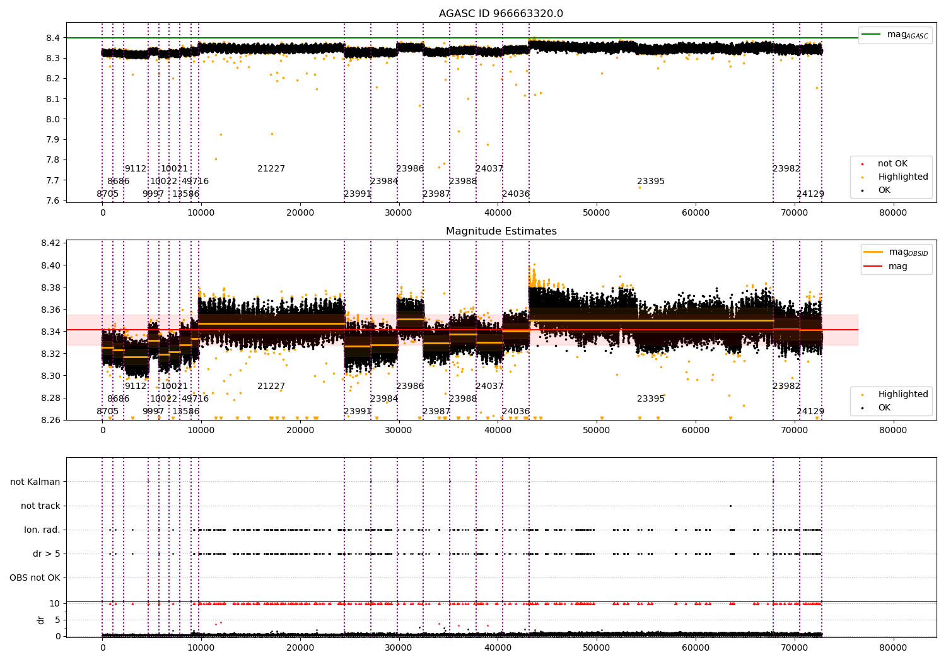
Task: Click 'OK' in Magnitude Estimates legend
Action: [x=877, y=408]
